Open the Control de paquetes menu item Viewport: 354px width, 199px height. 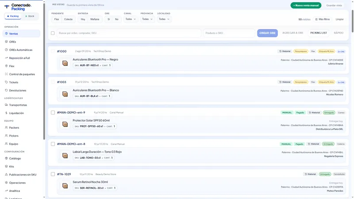tap(21, 74)
